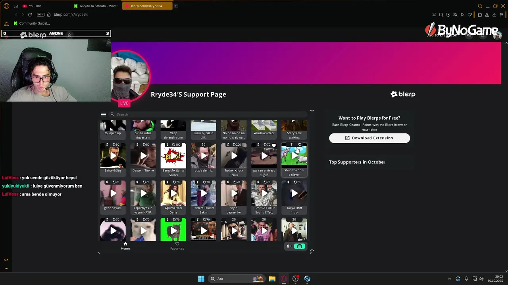
Task: Bookmark page with heart icon
Action: (x=470, y=15)
